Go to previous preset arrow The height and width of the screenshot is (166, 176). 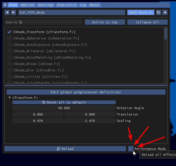[7, 12]
